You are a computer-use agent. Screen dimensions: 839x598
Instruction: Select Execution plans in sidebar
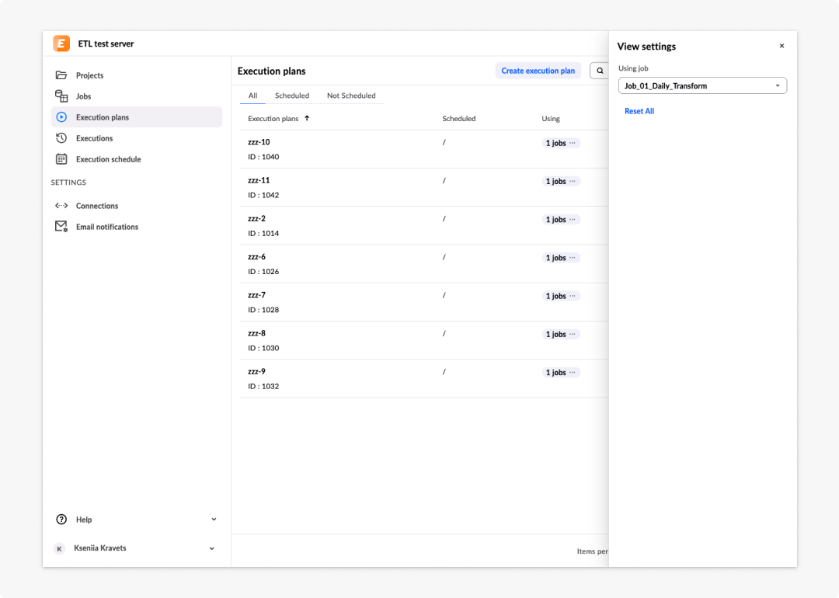[x=137, y=117]
